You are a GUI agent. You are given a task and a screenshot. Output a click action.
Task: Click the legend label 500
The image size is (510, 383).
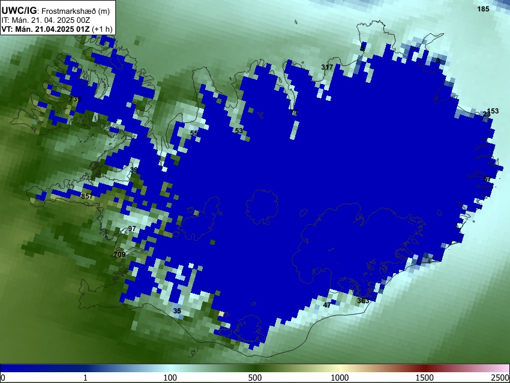coord(254,378)
